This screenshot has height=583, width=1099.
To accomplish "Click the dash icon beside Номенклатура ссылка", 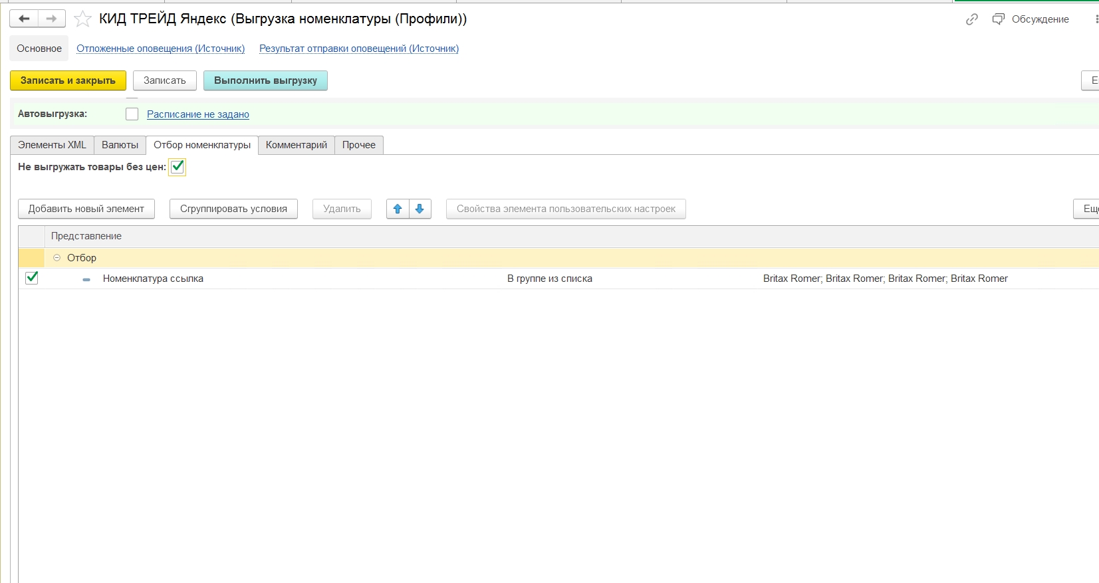I will [86, 279].
